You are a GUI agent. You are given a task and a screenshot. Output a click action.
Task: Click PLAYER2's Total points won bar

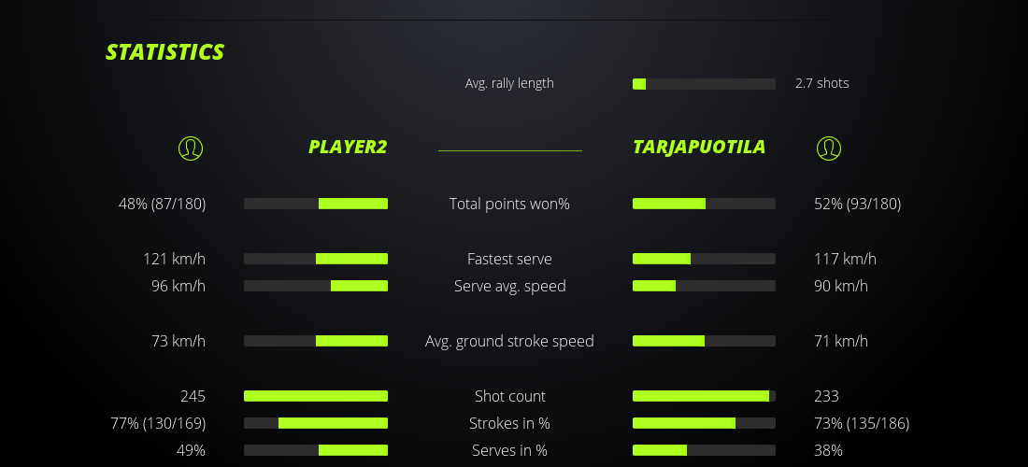point(316,204)
